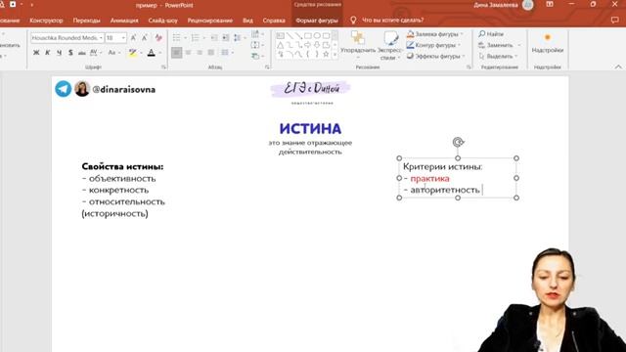This screenshot has width=626, height=352.
Task: Apply yellow text highlight color
Action: [x=133, y=53]
